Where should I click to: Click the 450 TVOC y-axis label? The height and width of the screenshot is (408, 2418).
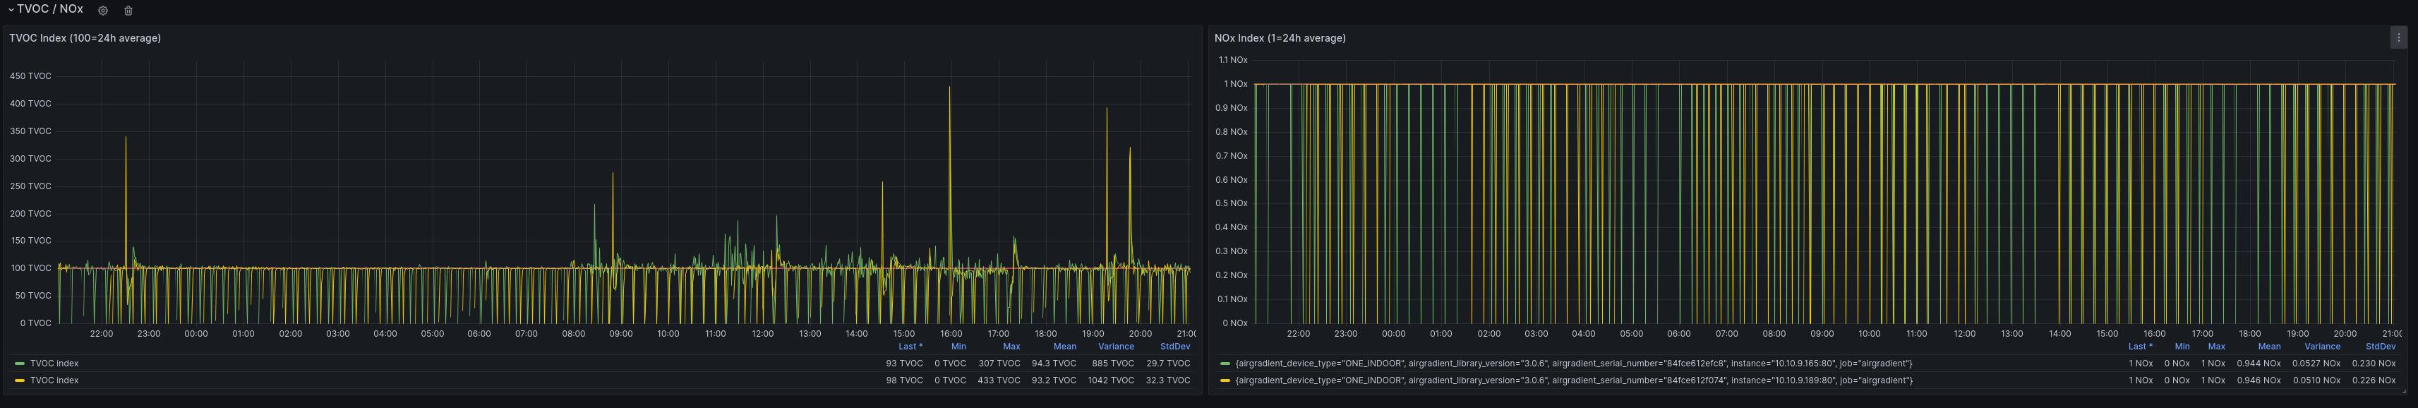click(30, 76)
